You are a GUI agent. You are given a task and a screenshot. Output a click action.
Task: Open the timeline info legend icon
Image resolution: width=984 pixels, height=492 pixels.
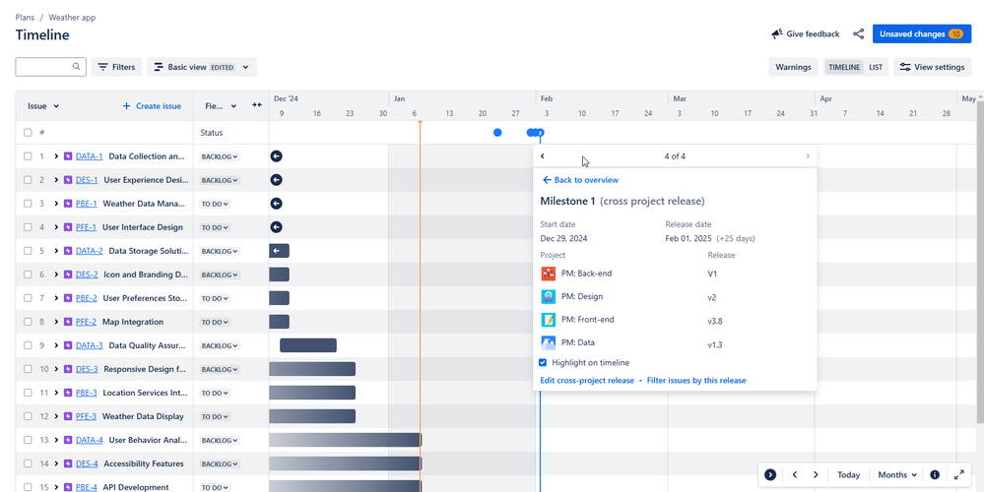click(935, 475)
